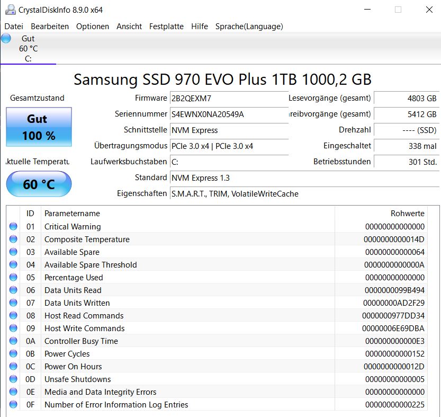441x417 pixels.
Task: Open the Hilfe menu
Action: tap(200, 26)
